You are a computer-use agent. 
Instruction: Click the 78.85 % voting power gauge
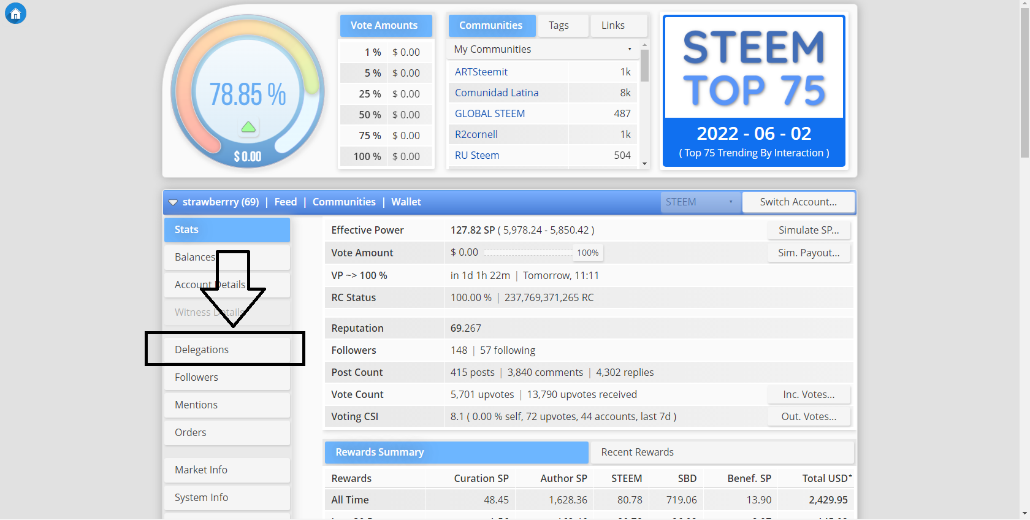pos(248,92)
